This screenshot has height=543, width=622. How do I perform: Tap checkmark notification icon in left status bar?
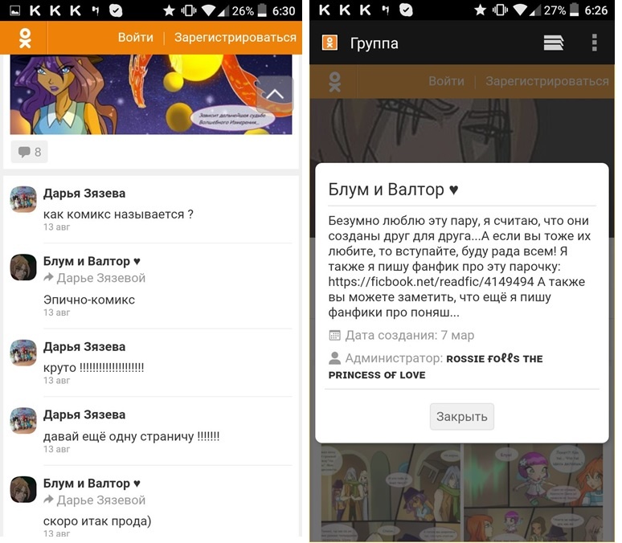click(x=116, y=10)
